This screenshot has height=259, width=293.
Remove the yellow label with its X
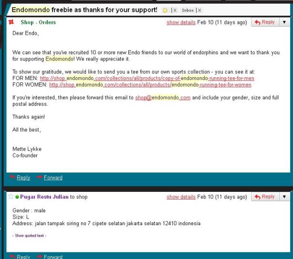175,10
